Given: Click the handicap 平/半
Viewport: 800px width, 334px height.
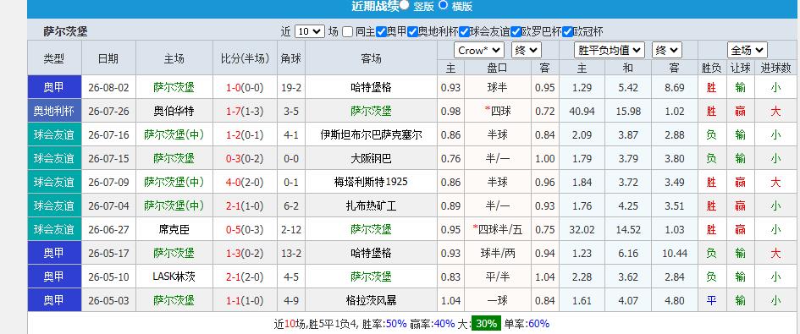Looking at the screenshot, I should (498, 277).
